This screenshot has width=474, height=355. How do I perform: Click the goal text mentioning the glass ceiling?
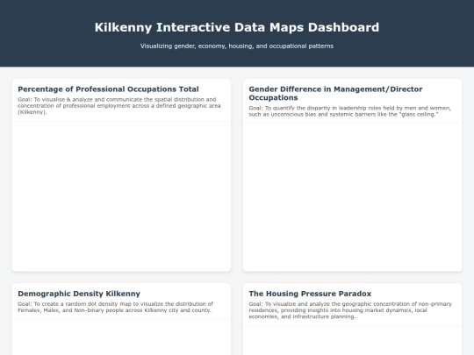coord(349,111)
